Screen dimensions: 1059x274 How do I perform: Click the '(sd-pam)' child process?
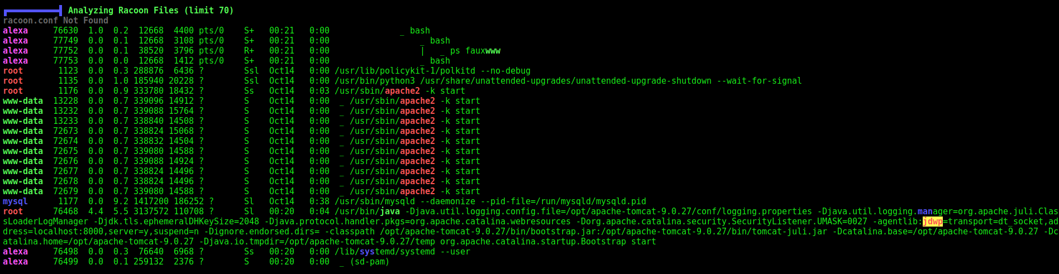point(369,262)
